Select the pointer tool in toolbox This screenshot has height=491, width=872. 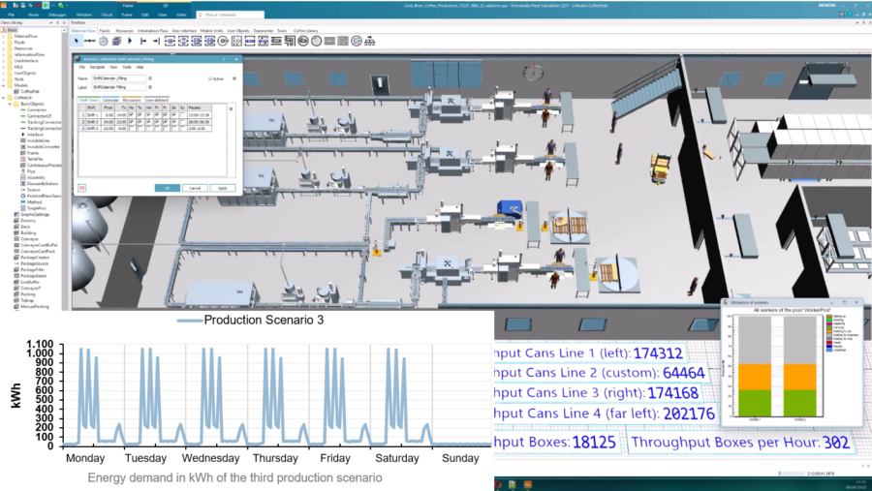[x=78, y=41]
